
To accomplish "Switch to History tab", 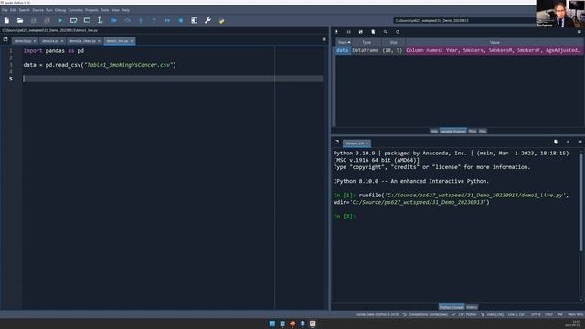I will pyautogui.click(x=472, y=307).
